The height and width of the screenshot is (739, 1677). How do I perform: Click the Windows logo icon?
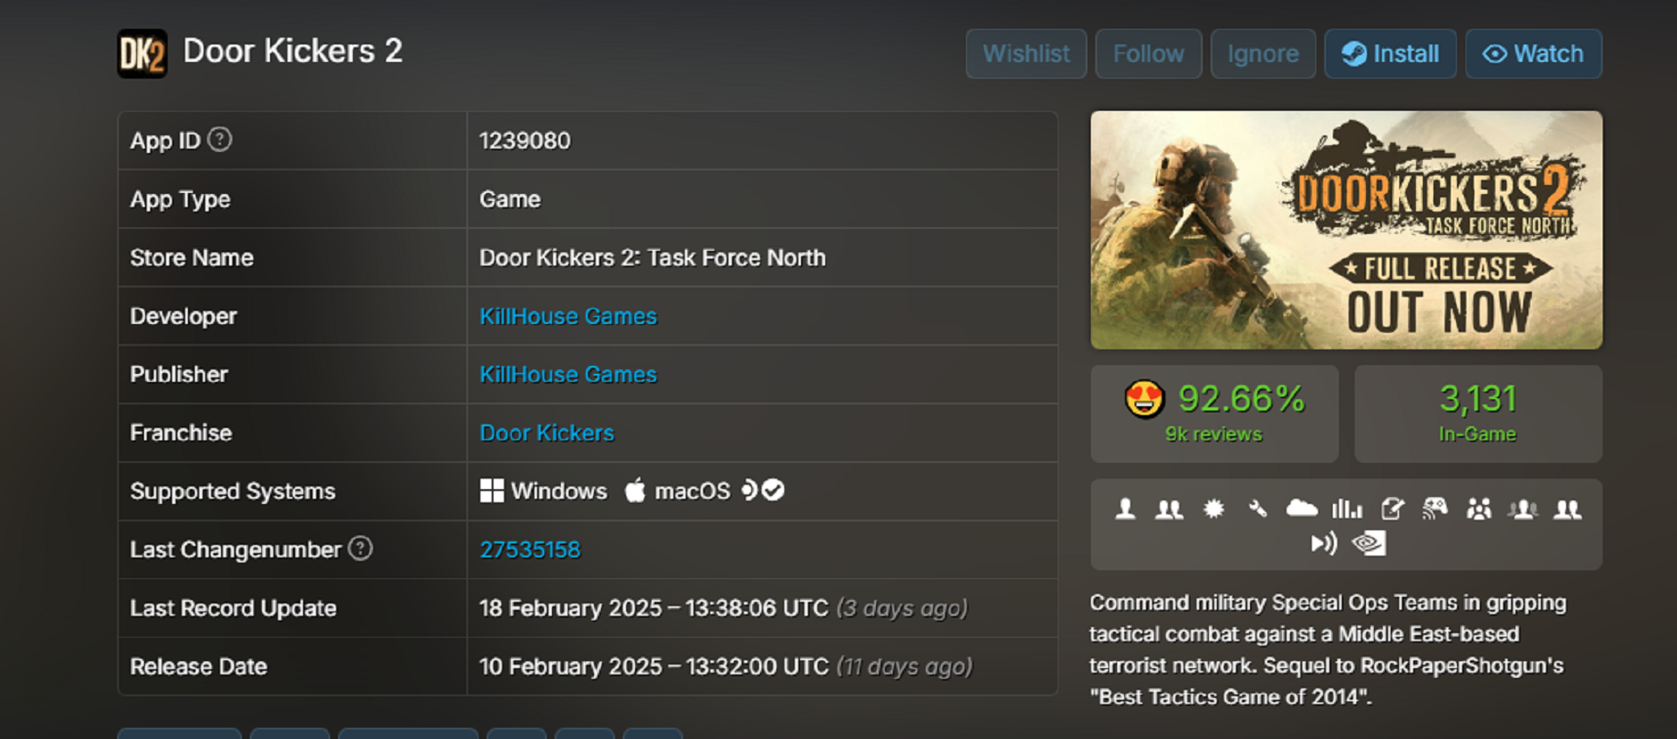click(492, 491)
